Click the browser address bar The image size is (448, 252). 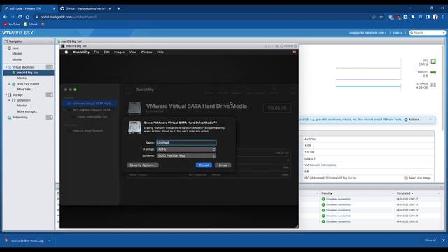click(x=200, y=17)
